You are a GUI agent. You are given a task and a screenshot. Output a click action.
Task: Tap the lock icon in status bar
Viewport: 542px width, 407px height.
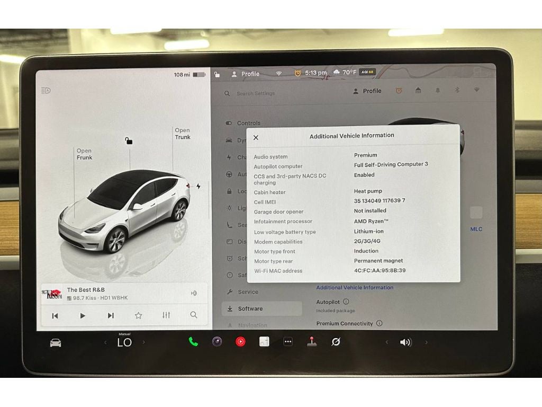point(217,74)
